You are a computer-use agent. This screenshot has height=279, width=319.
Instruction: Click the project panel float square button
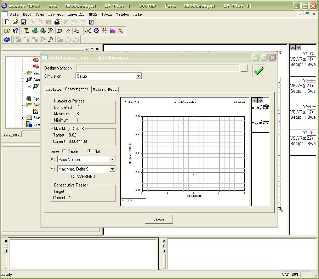[x=92, y=49]
